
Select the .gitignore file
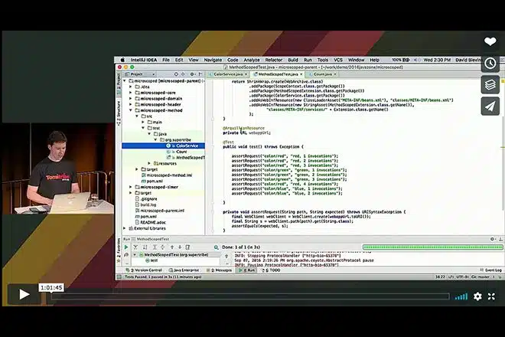point(147,199)
